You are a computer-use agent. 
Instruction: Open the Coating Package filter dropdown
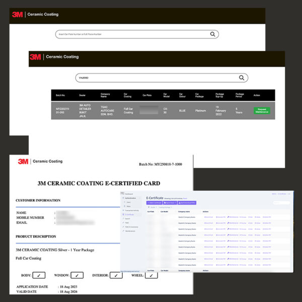tap(165, 207)
